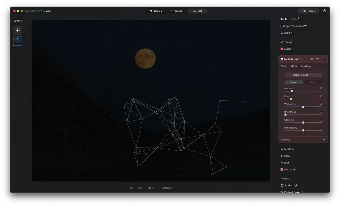
Task: Open the Film Grain tool
Action: (x=288, y=169)
